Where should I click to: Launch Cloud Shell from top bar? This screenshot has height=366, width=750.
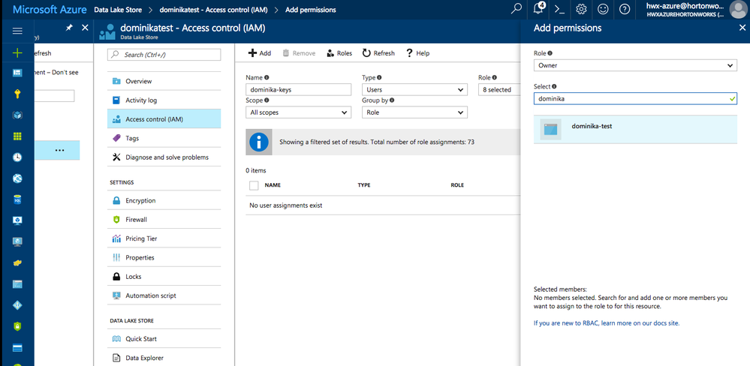point(559,10)
